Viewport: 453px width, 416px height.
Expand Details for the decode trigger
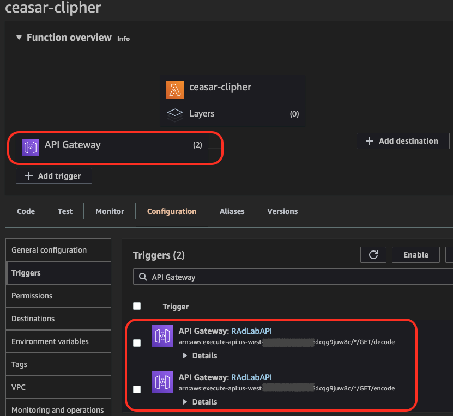(x=200, y=356)
